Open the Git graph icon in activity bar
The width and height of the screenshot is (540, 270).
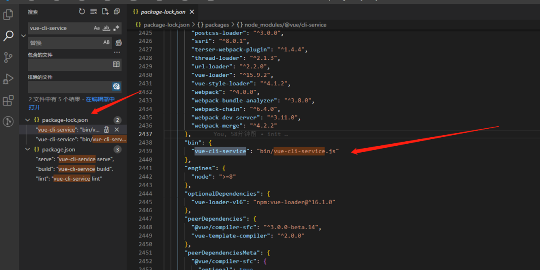coord(8,121)
